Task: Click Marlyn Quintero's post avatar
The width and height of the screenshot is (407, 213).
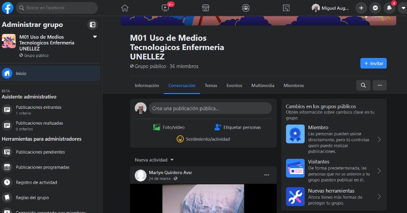Action: (x=140, y=175)
